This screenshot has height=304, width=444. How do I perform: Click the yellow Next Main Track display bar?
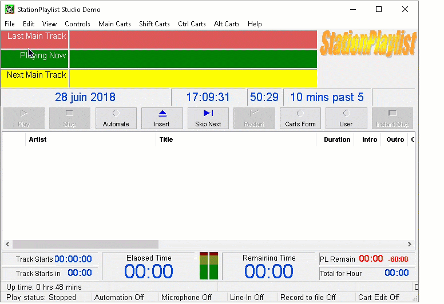(193, 78)
